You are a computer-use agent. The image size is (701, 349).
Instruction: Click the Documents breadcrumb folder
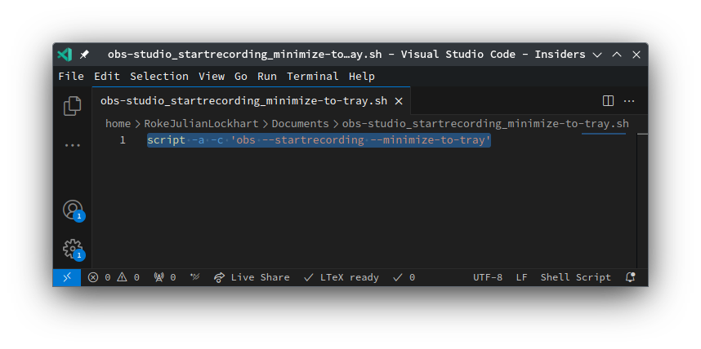click(300, 124)
